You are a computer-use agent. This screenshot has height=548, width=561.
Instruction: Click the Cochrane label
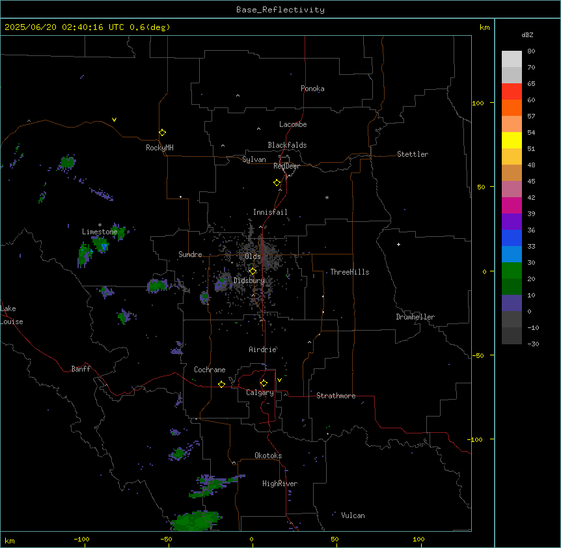coord(210,370)
